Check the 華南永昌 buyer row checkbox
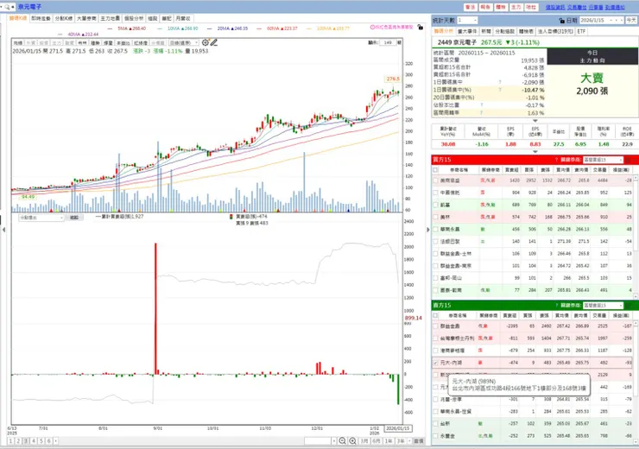The image size is (639, 449). [436, 229]
